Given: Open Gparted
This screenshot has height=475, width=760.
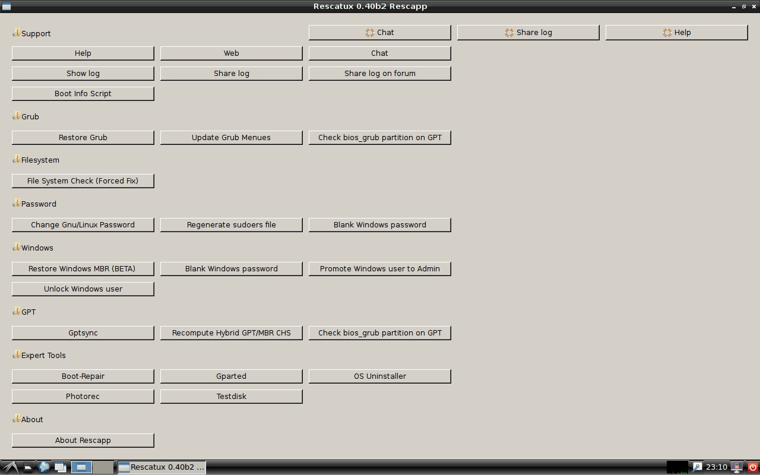Looking at the screenshot, I should click(x=231, y=376).
